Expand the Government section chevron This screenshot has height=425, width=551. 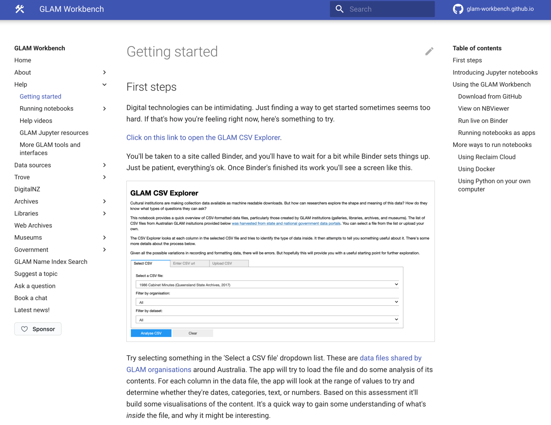click(x=105, y=250)
